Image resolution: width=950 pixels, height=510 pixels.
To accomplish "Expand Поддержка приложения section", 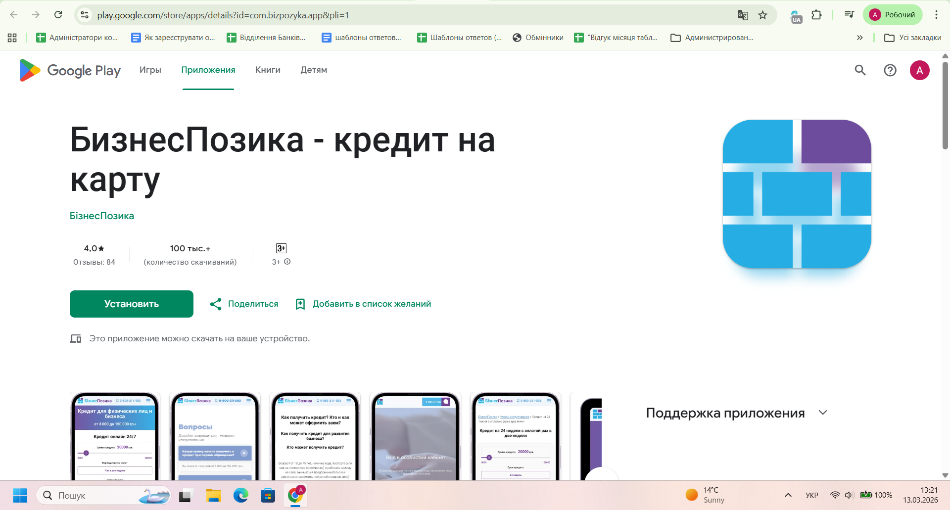I will pos(823,413).
